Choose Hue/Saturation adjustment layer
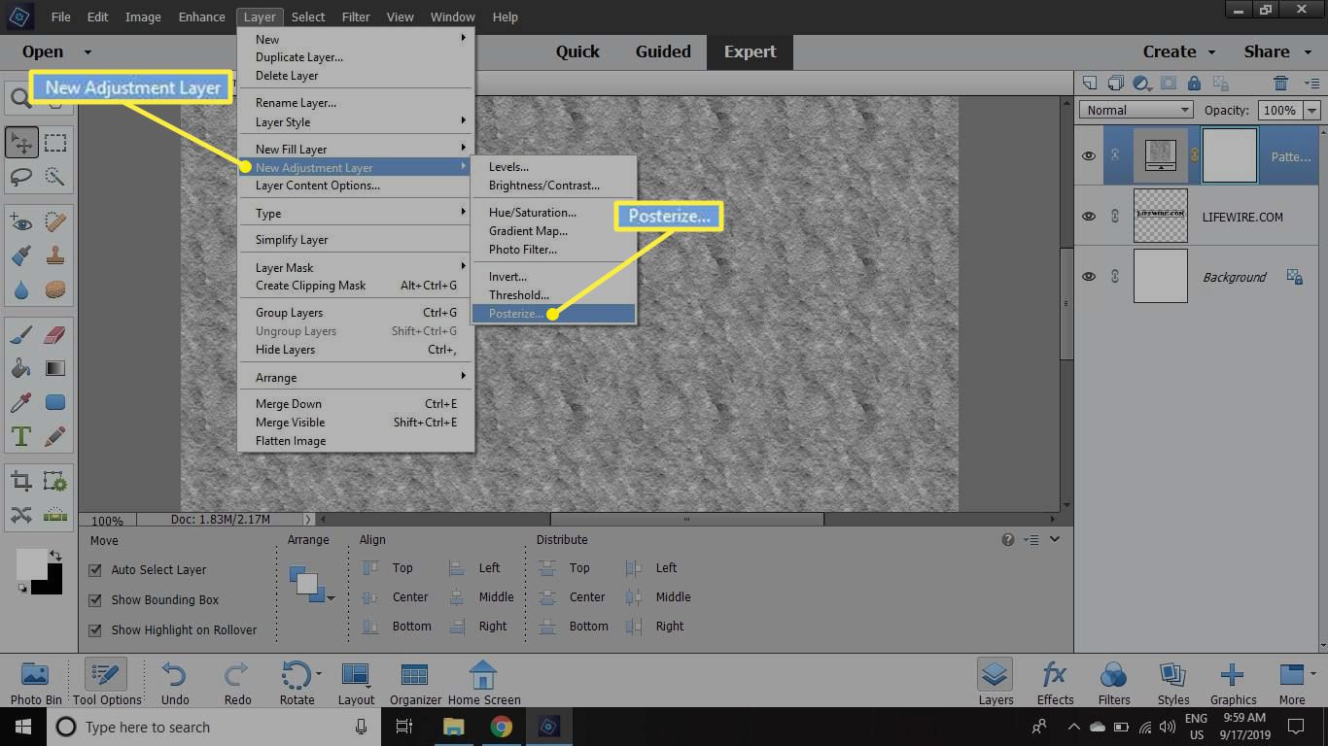 pos(553,213)
